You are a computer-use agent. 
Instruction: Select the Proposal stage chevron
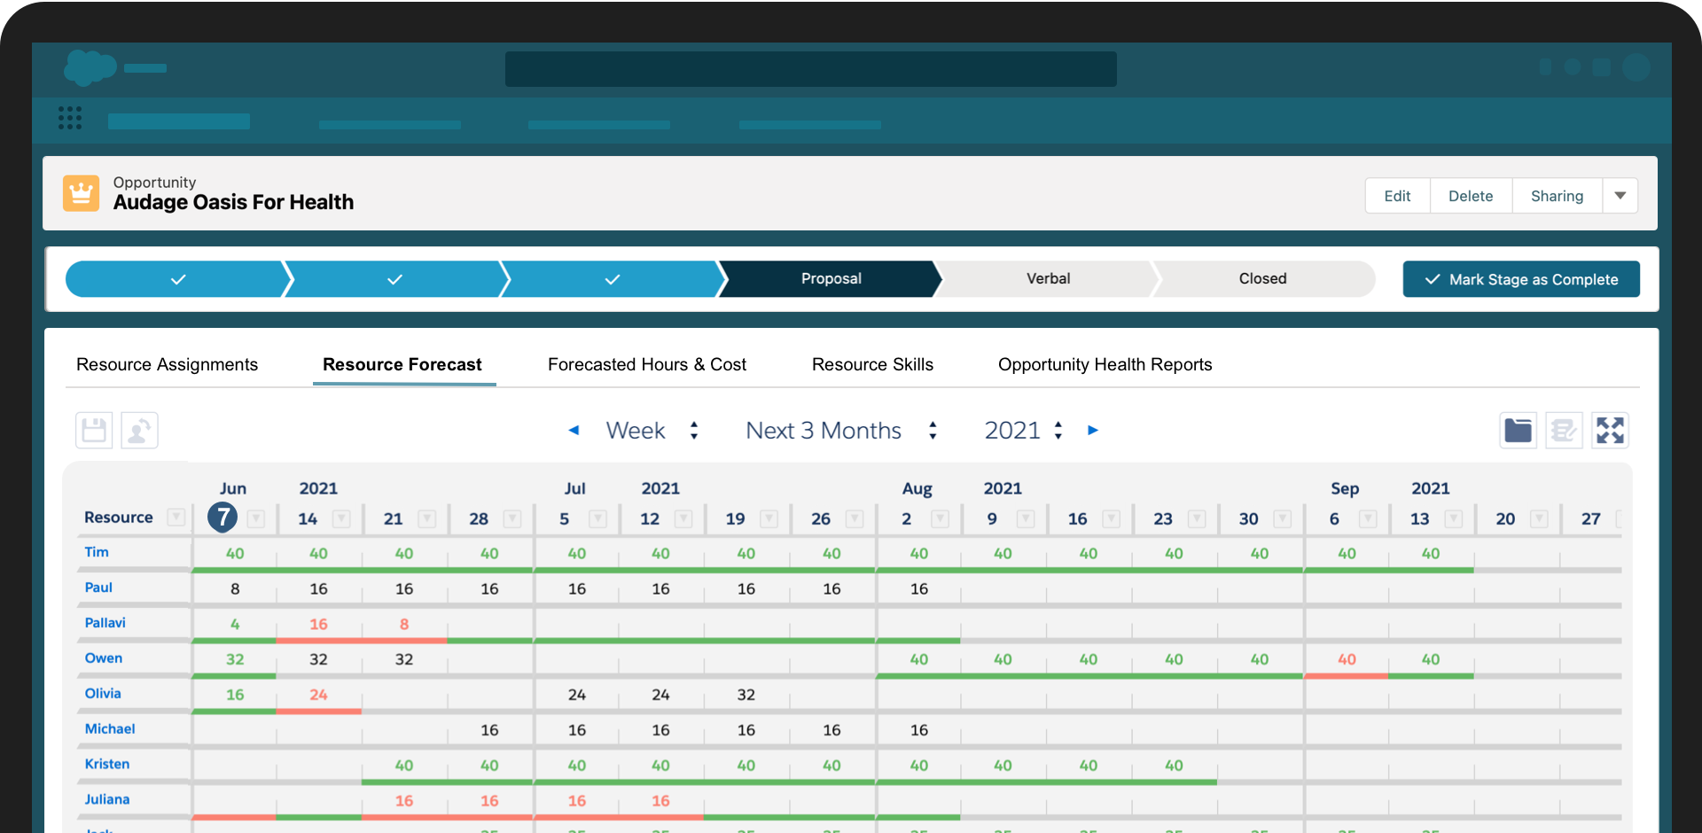point(830,278)
